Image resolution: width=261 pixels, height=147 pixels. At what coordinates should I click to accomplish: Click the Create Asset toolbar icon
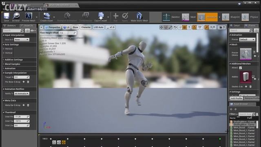(x=46, y=17)
